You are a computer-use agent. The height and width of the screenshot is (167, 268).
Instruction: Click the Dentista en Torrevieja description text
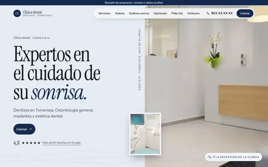[x=54, y=113]
